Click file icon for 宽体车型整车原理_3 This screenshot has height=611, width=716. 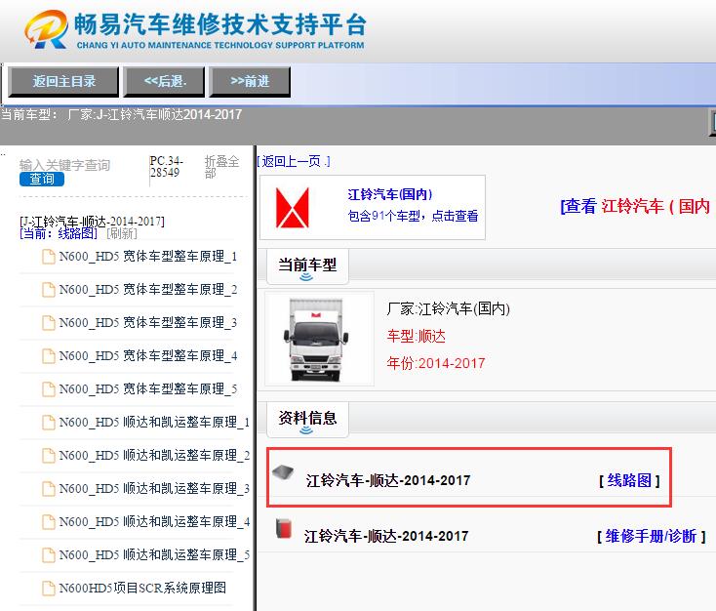(49, 323)
